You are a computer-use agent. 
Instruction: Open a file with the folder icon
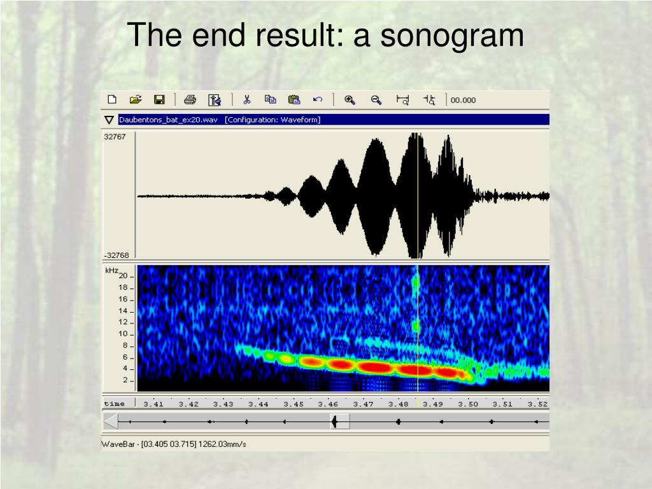pos(136,99)
